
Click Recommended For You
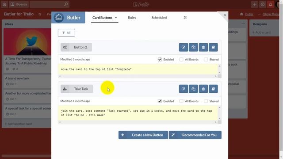(x=195, y=135)
